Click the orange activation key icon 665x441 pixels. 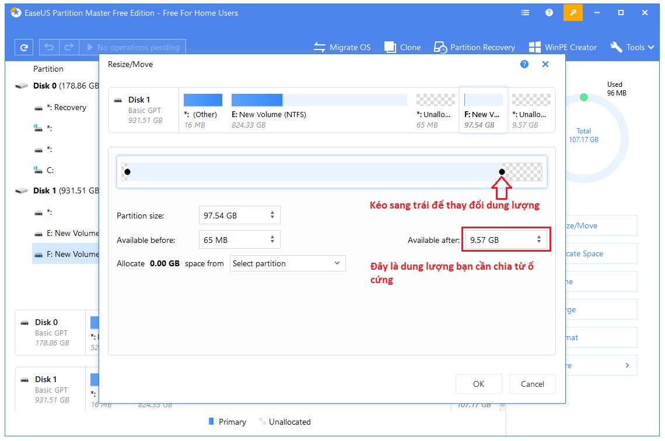pyautogui.click(x=573, y=12)
